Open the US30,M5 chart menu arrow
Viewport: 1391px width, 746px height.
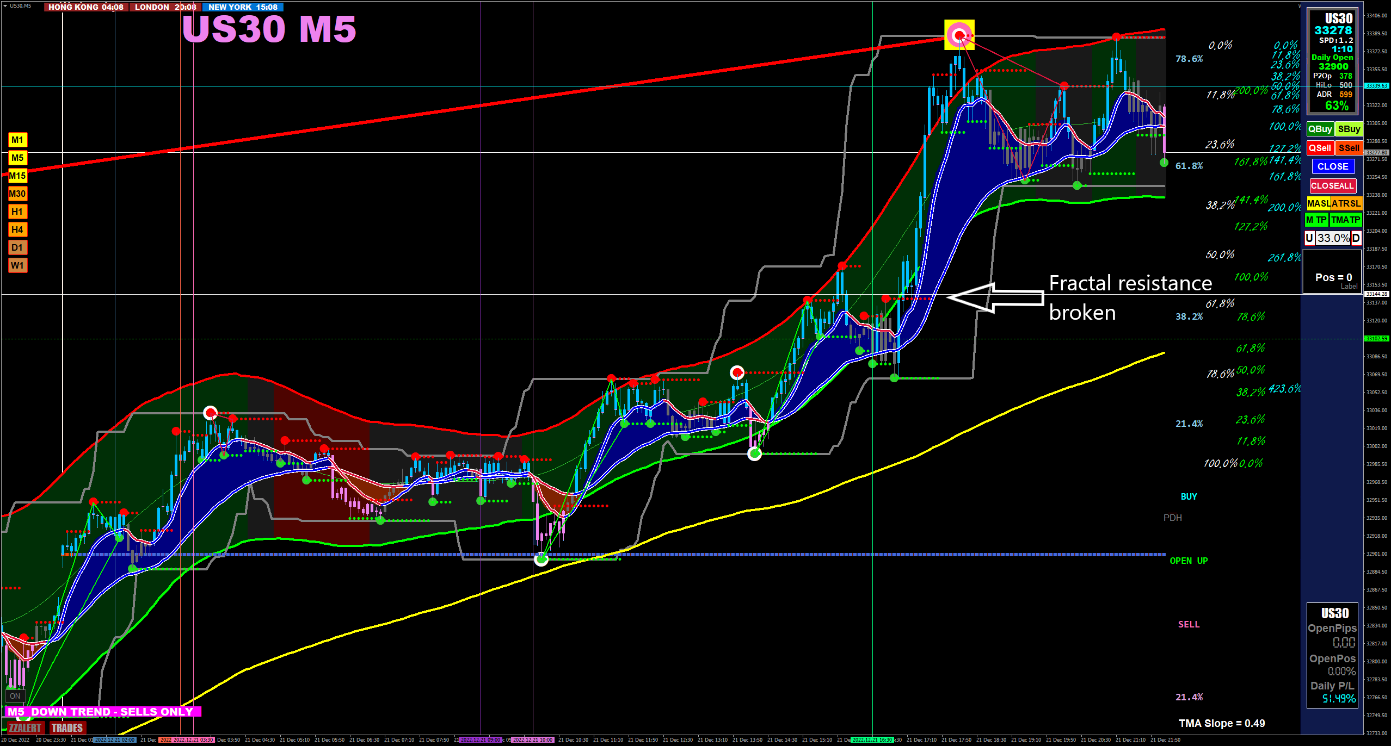tap(4, 6)
